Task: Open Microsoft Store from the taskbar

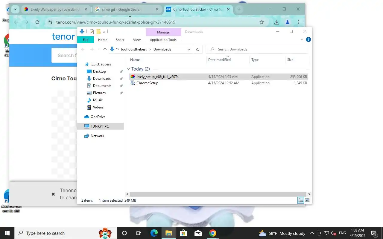Action: pyautogui.click(x=183, y=233)
